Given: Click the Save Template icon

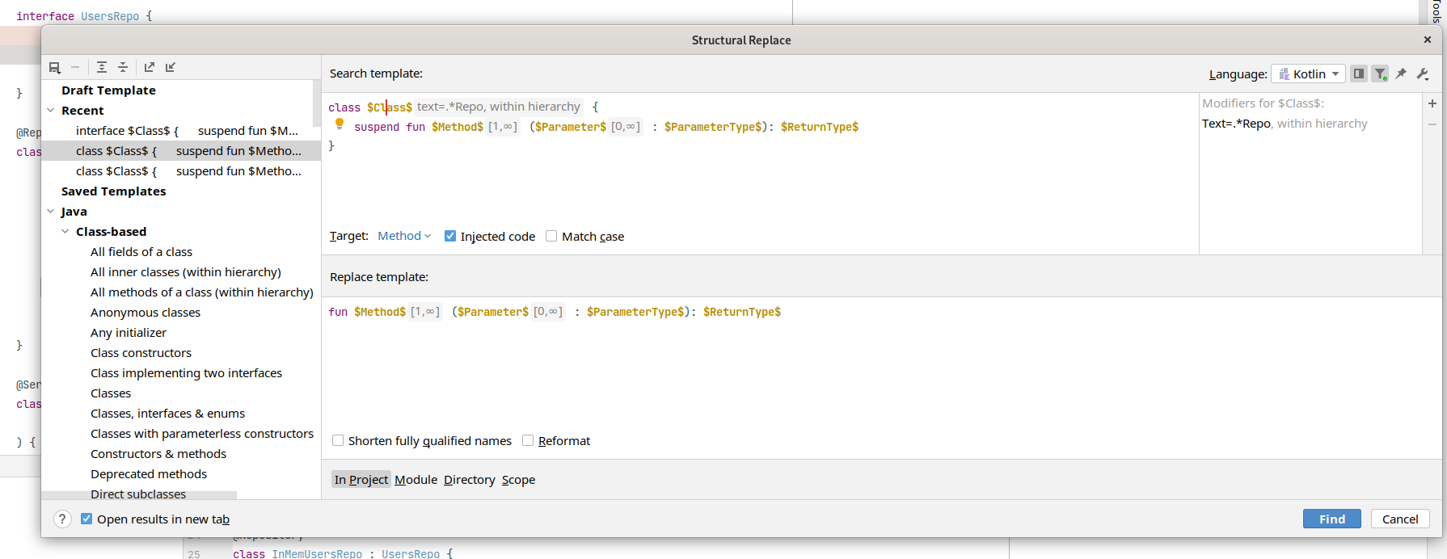Looking at the screenshot, I should point(55,68).
